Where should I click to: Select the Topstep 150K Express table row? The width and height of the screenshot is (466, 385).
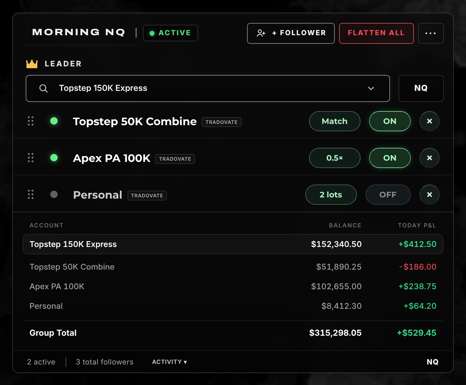coord(233,244)
